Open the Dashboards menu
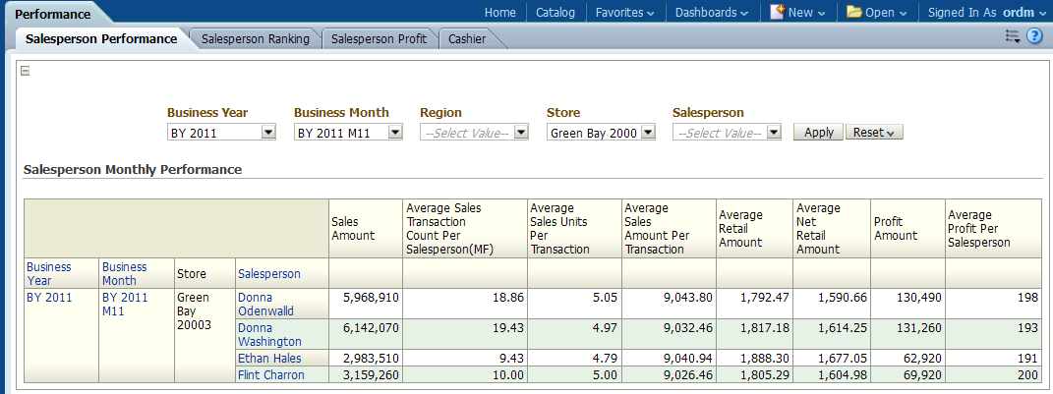 (x=711, y=13)
